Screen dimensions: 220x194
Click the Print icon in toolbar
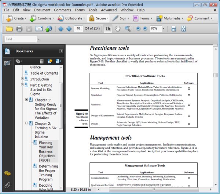[19, 29]
